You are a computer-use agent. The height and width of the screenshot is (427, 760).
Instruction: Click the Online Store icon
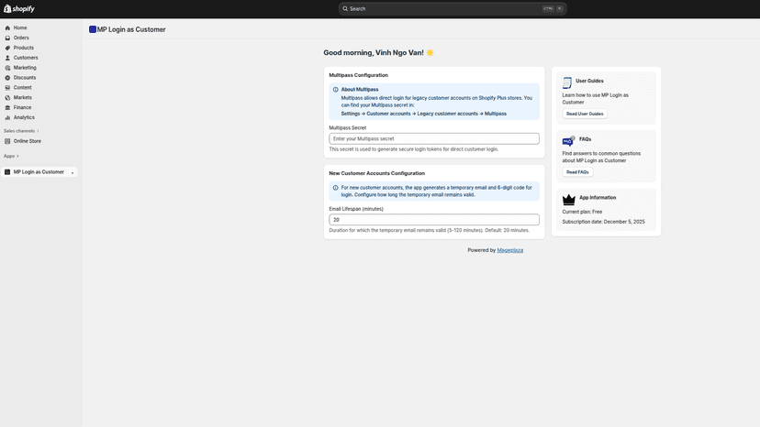coord(7,141)
